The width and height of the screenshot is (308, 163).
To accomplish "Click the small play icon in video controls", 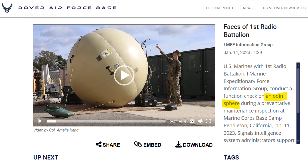I will coord(40,121).
